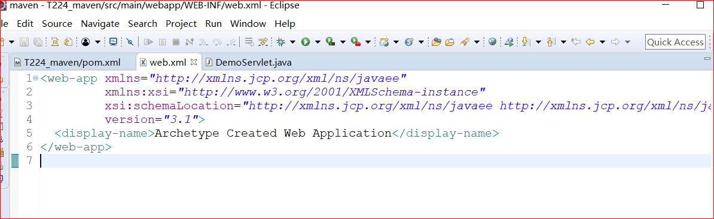Click the Quick Access field
This screenshot has height=219, width=714.
click(675, 42)
